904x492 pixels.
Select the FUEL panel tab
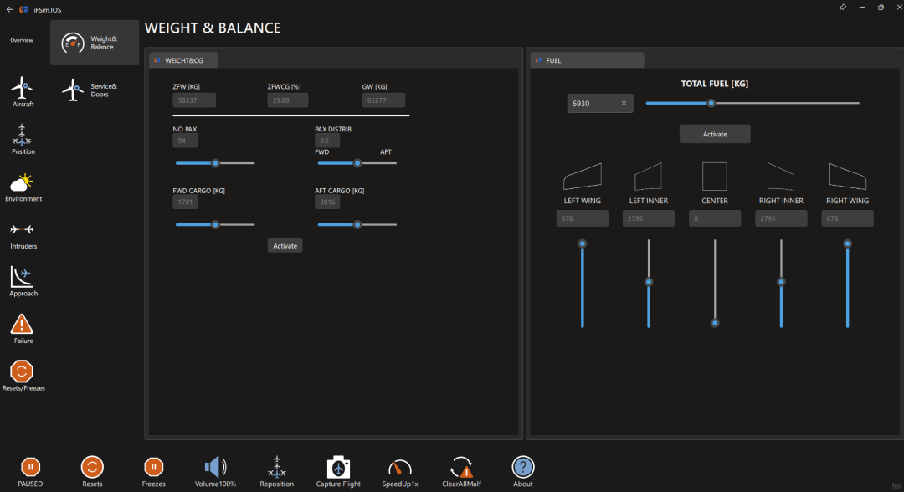(x=587, y=60)
